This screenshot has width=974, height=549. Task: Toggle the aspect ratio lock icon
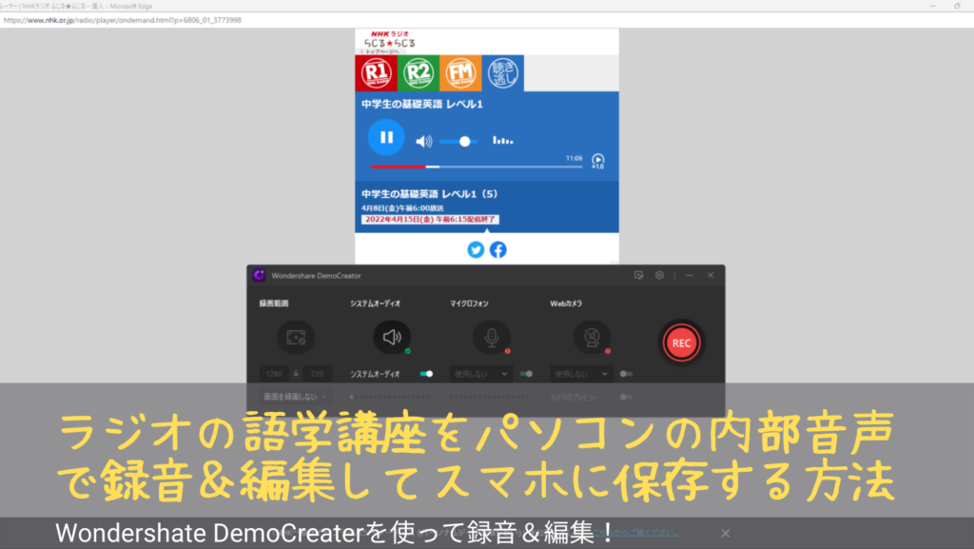tap(296, 374)
